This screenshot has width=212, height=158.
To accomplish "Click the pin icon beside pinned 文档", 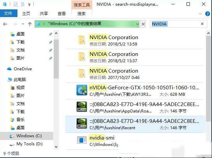I will click(x=50, y=50).
